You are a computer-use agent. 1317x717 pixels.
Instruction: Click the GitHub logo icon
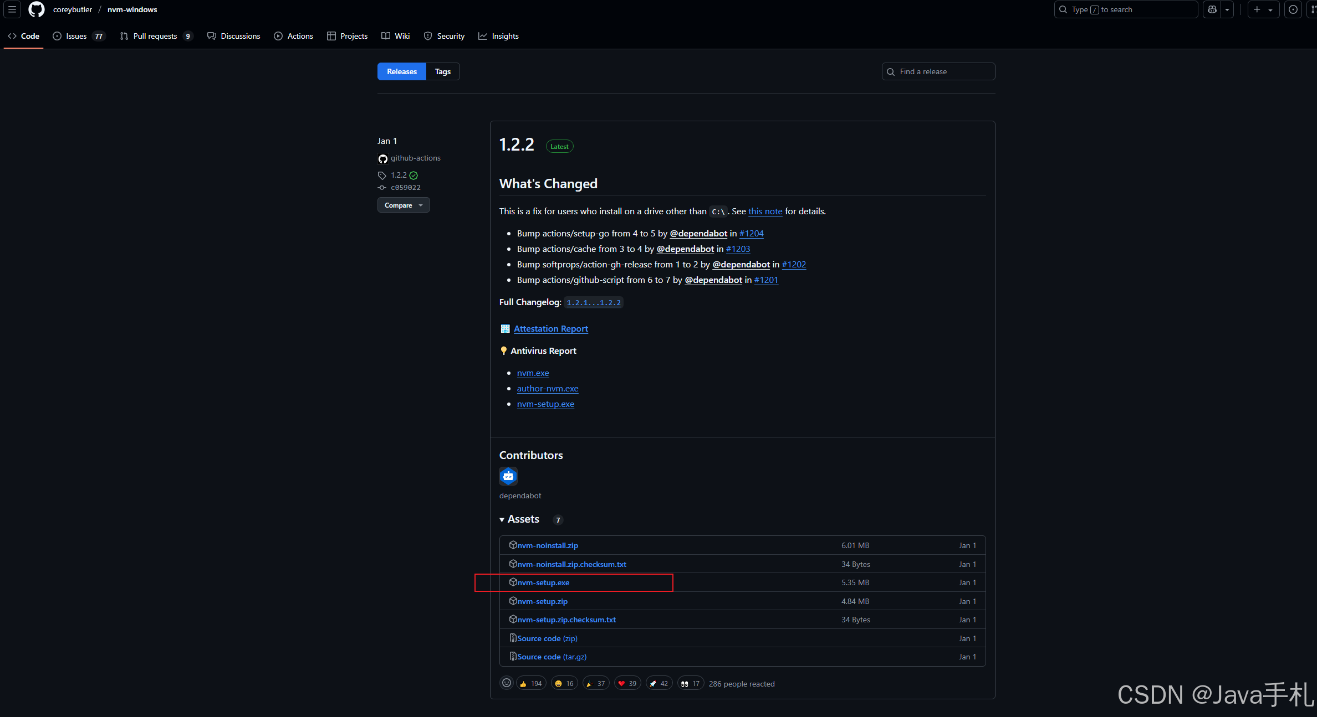[37, 9]
